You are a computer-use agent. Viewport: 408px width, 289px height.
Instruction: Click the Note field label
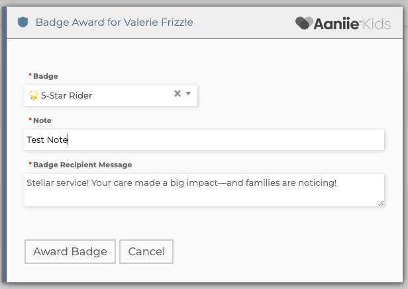[42, 120]
